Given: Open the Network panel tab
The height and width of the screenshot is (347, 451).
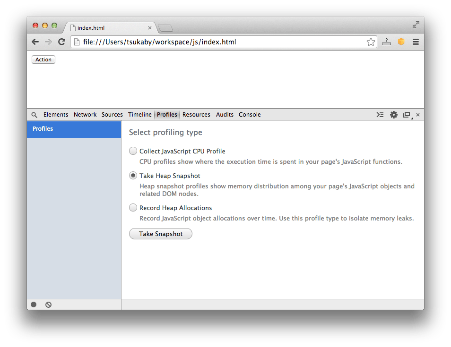Looking at the screenshot, I should point(85,115).
